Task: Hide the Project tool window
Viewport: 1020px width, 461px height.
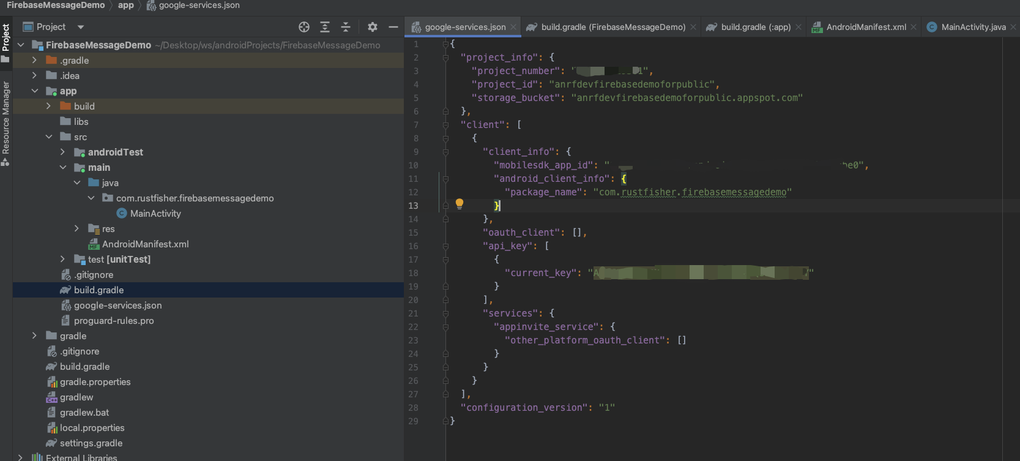Action: (393, 27)
